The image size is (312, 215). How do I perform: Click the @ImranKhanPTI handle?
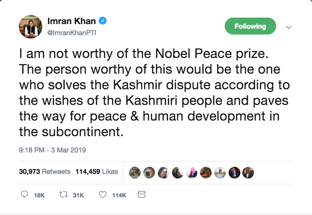pos(72,33)
